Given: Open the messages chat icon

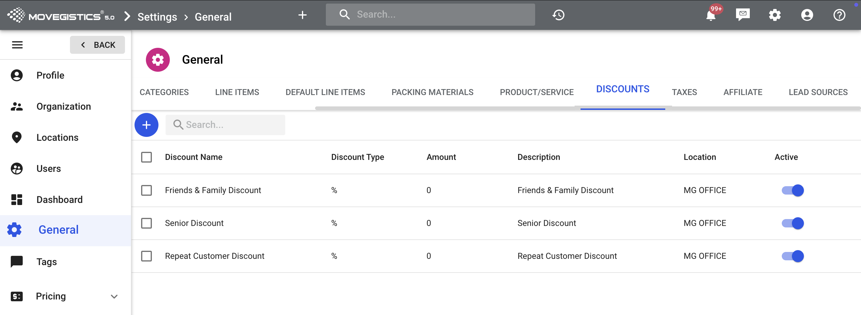Looking at the screenshot, I should tap(742, 15).
